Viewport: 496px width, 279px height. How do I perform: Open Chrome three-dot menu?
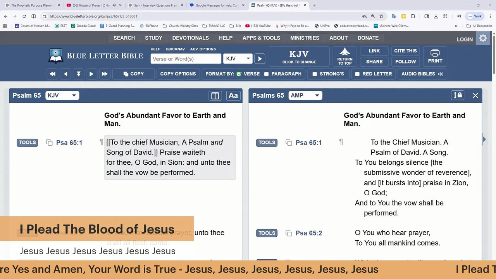click(x=489, y=16)
